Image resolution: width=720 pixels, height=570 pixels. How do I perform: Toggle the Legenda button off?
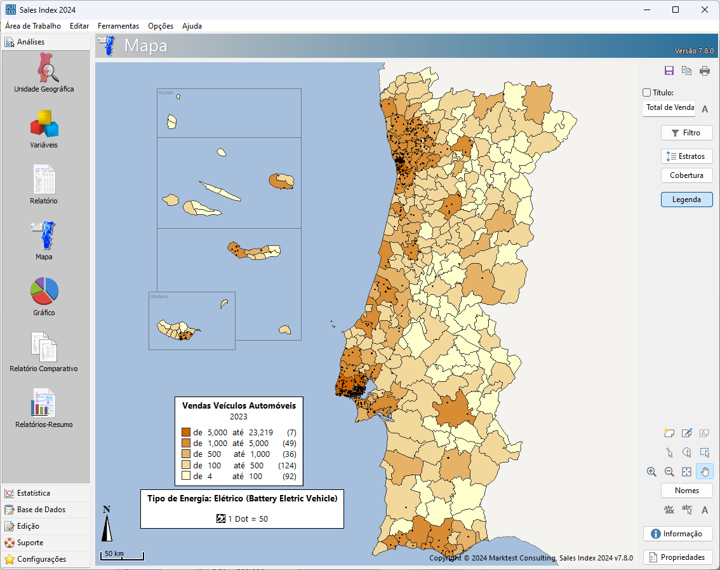coord(686,200)
